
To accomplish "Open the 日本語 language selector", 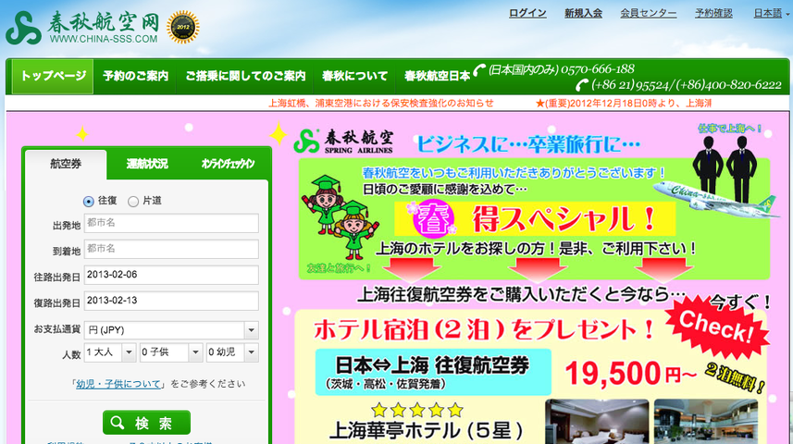I will (x=771, y=13).
